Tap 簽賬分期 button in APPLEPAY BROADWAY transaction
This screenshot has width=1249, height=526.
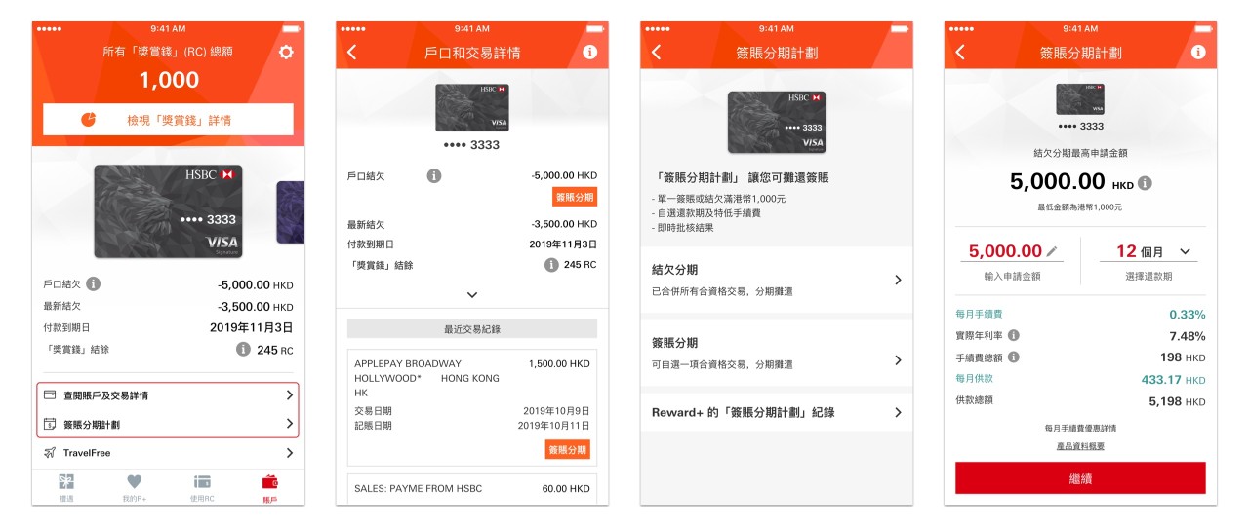pyautogui.click(x=568, y=449)
